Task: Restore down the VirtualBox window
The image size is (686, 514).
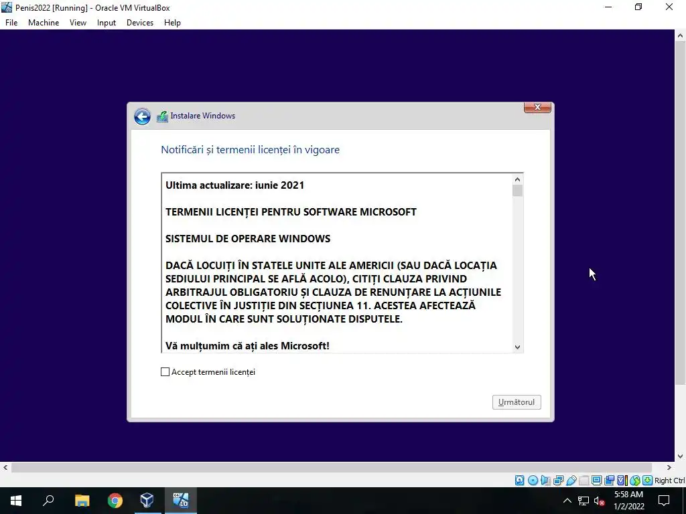Action: coord(638,7)
